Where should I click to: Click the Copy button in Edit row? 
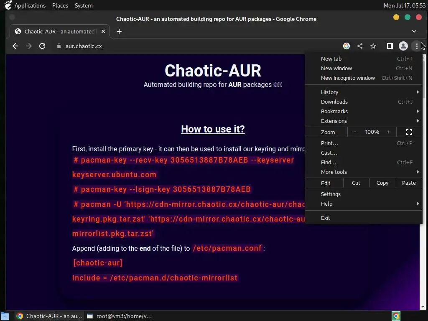tap(382, 183)
